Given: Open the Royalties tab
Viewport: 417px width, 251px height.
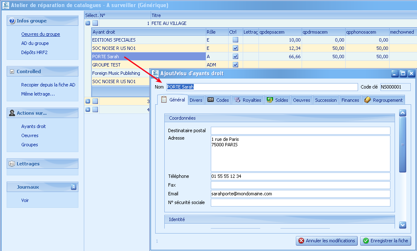Looking at the screenshot, I should pyautogui.click(x=248, y=100).
